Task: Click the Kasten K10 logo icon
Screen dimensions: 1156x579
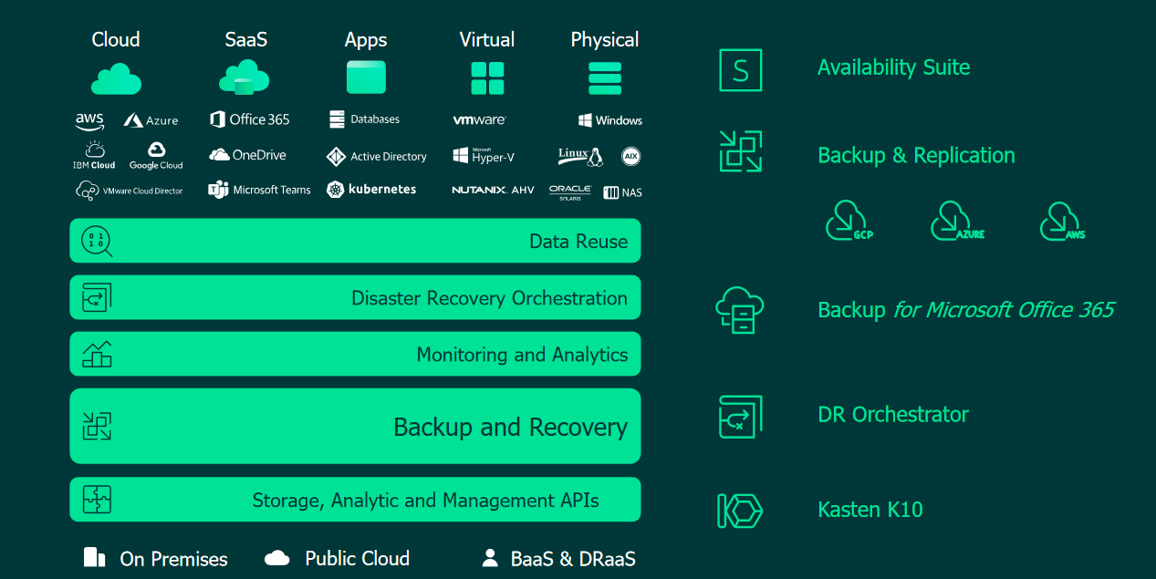Action: click(740, 511)
